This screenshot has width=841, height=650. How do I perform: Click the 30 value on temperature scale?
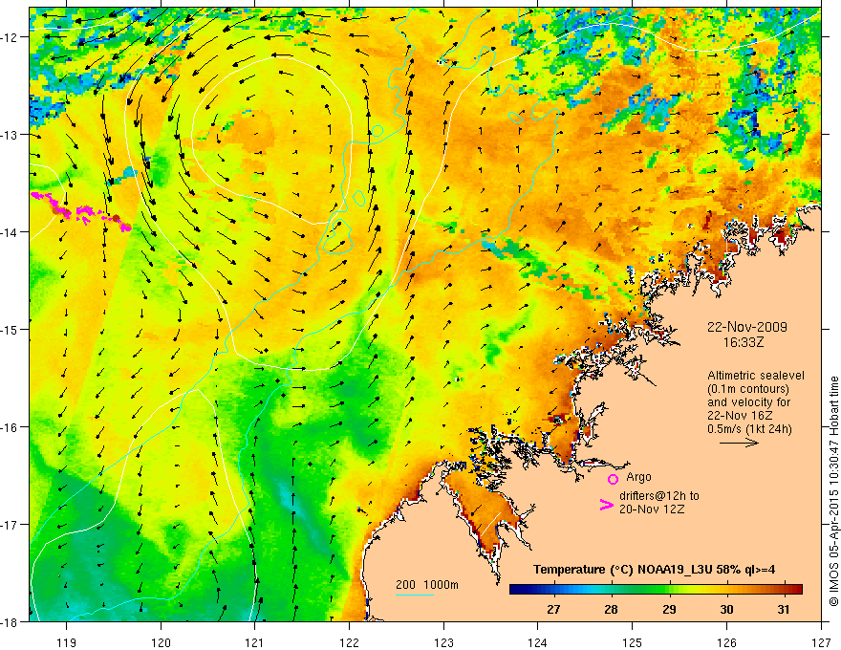726,610
